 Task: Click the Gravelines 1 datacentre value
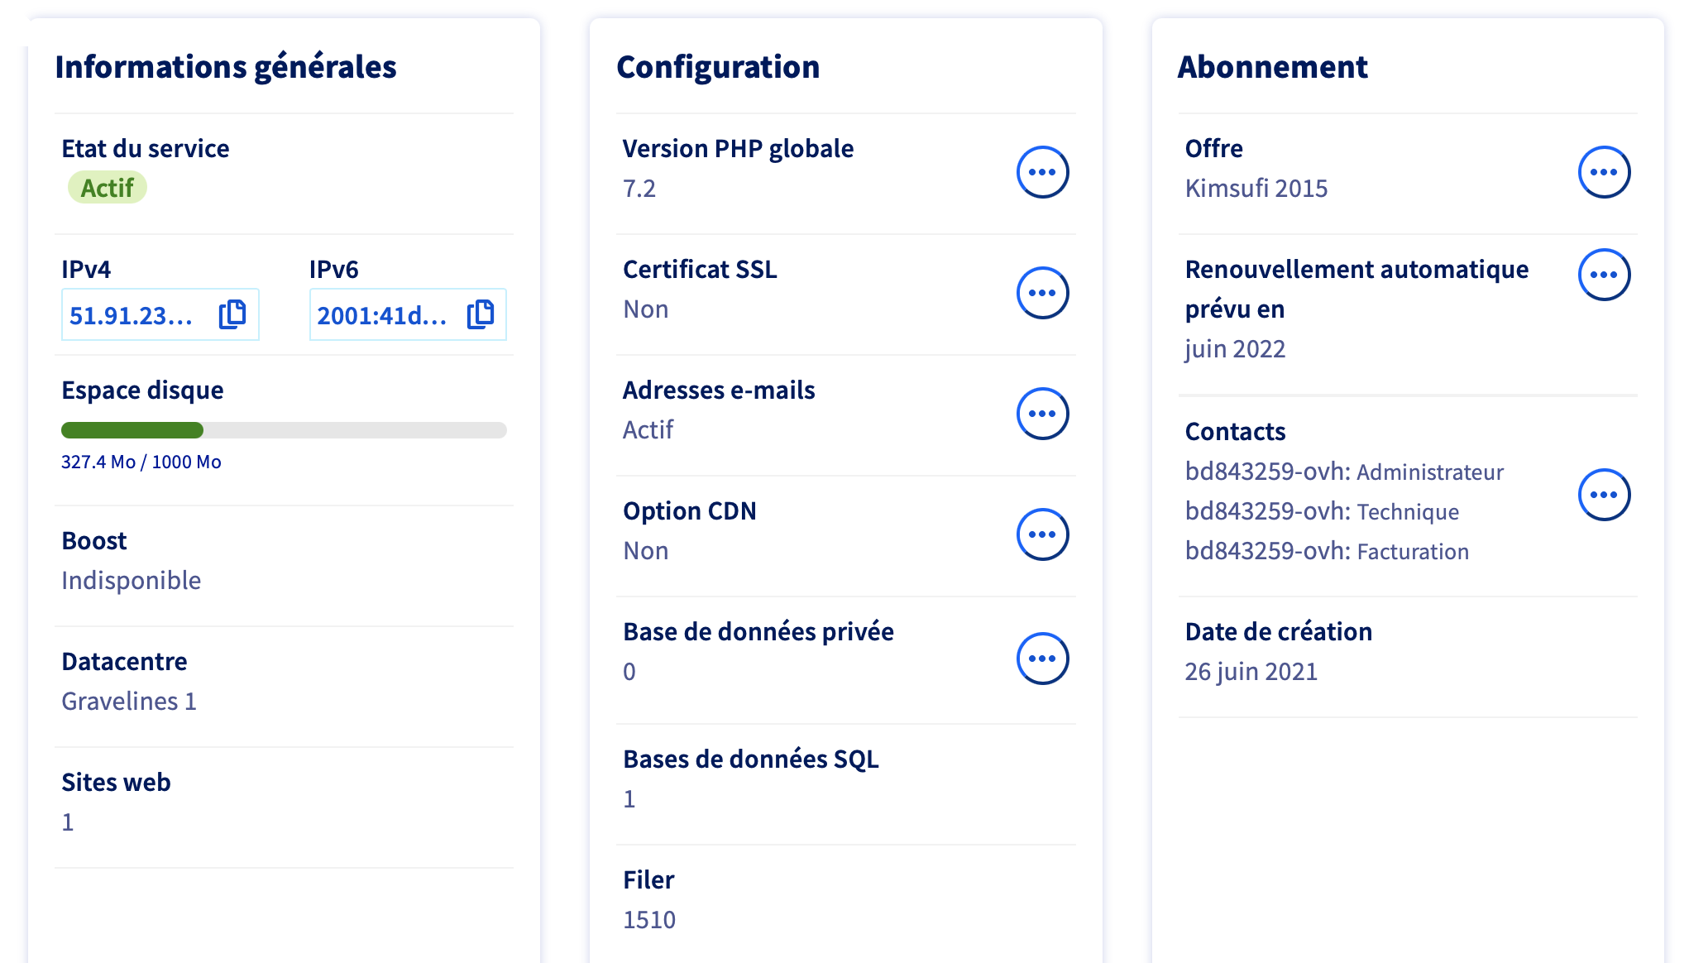(x=129, y=702)
